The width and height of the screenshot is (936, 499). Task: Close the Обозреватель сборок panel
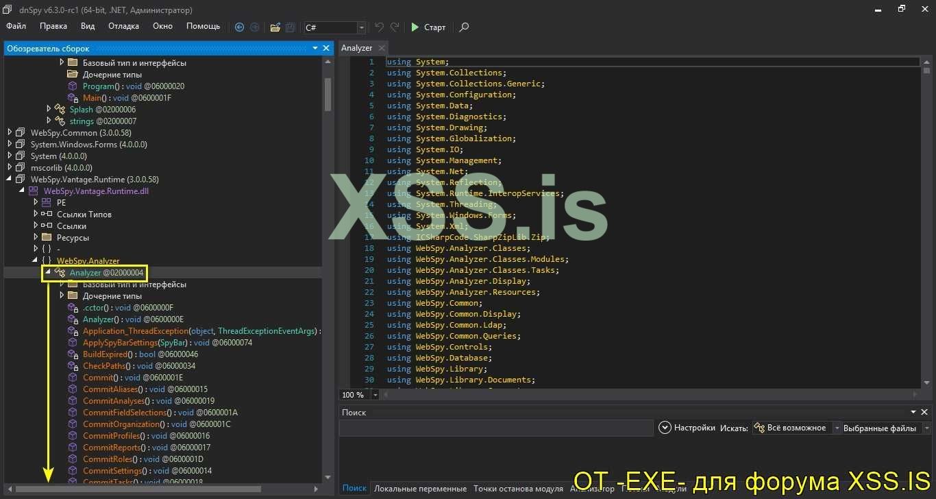[x=325, y=48]
